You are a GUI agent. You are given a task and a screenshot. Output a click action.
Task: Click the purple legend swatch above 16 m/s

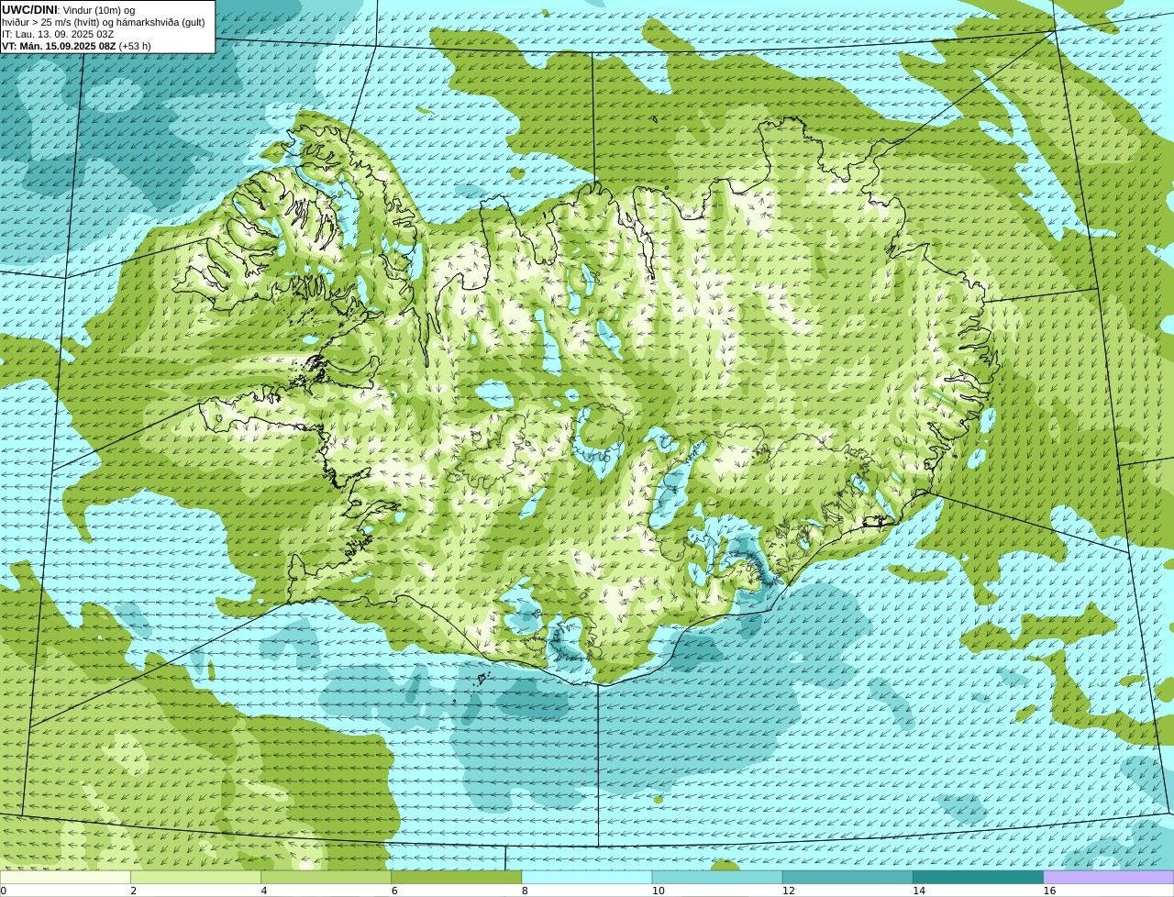(1109, 878)
